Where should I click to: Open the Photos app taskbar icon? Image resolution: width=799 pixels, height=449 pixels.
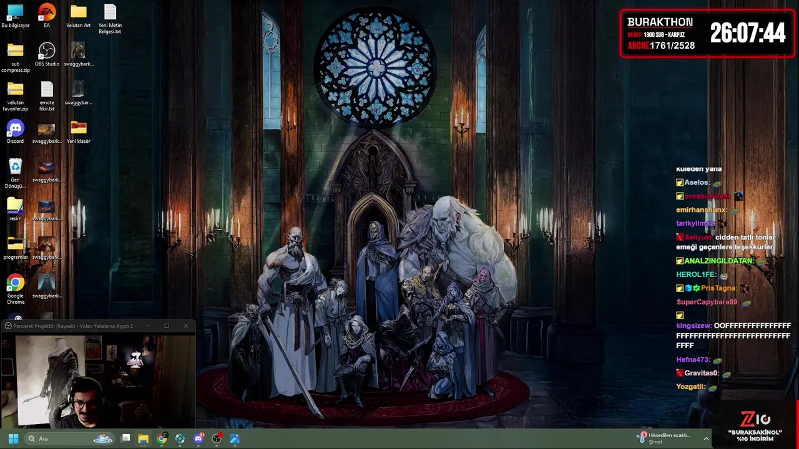pyautogui.click(x=235, y=439)
